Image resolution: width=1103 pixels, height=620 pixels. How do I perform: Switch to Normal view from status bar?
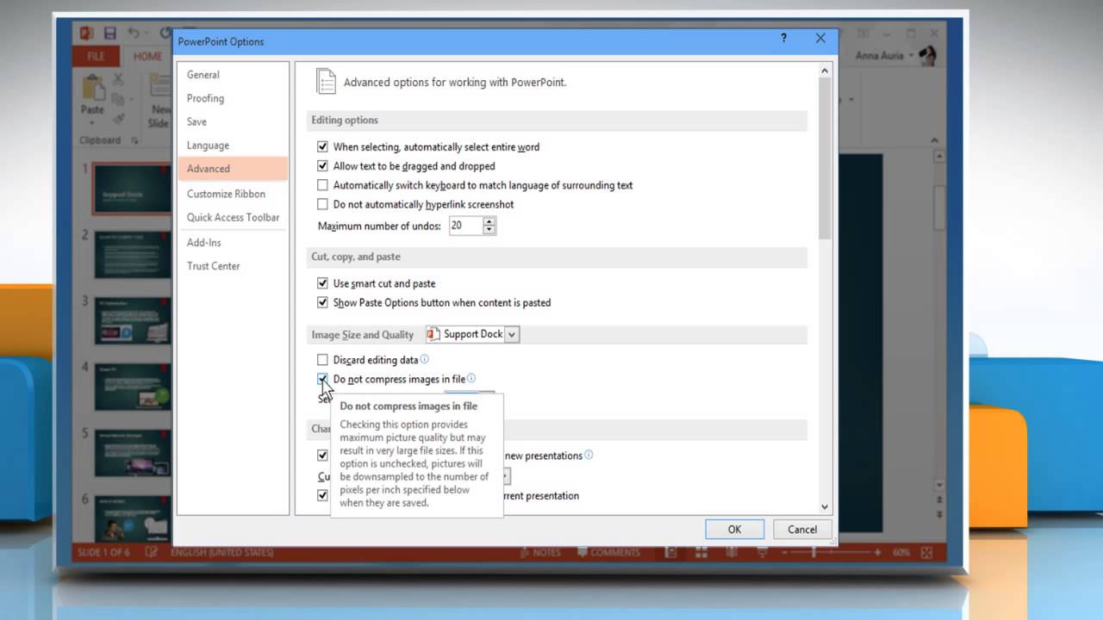[671, 552]
